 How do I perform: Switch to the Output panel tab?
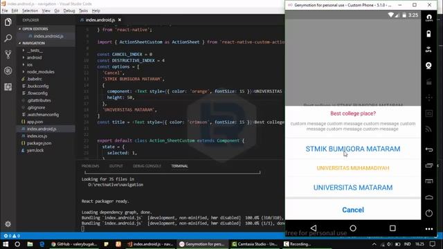click(116, 166)
